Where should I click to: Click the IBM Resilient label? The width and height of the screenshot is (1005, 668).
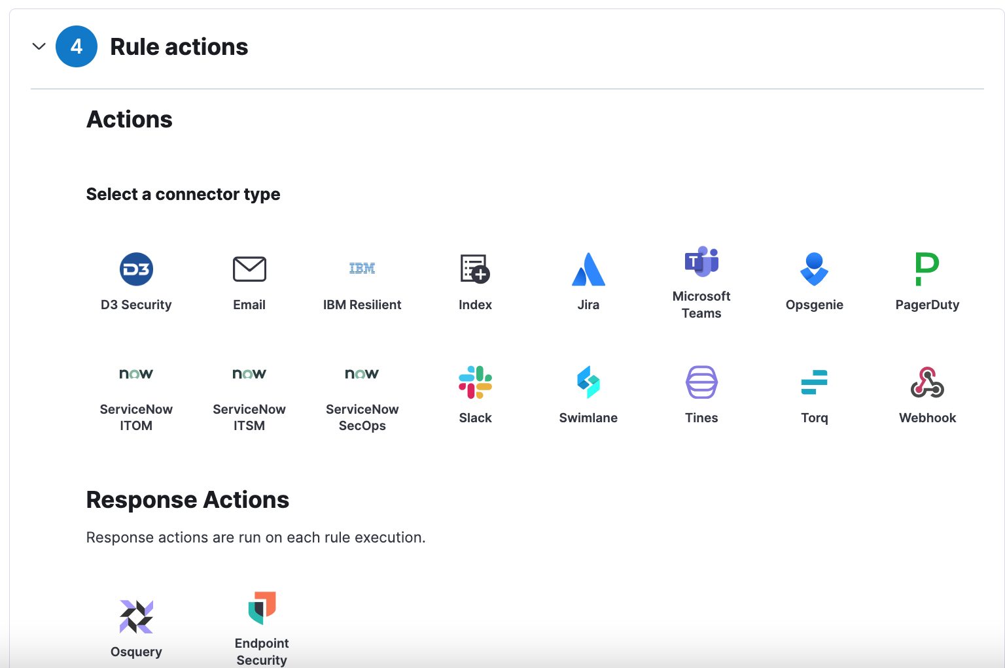[x=362, y=305]
